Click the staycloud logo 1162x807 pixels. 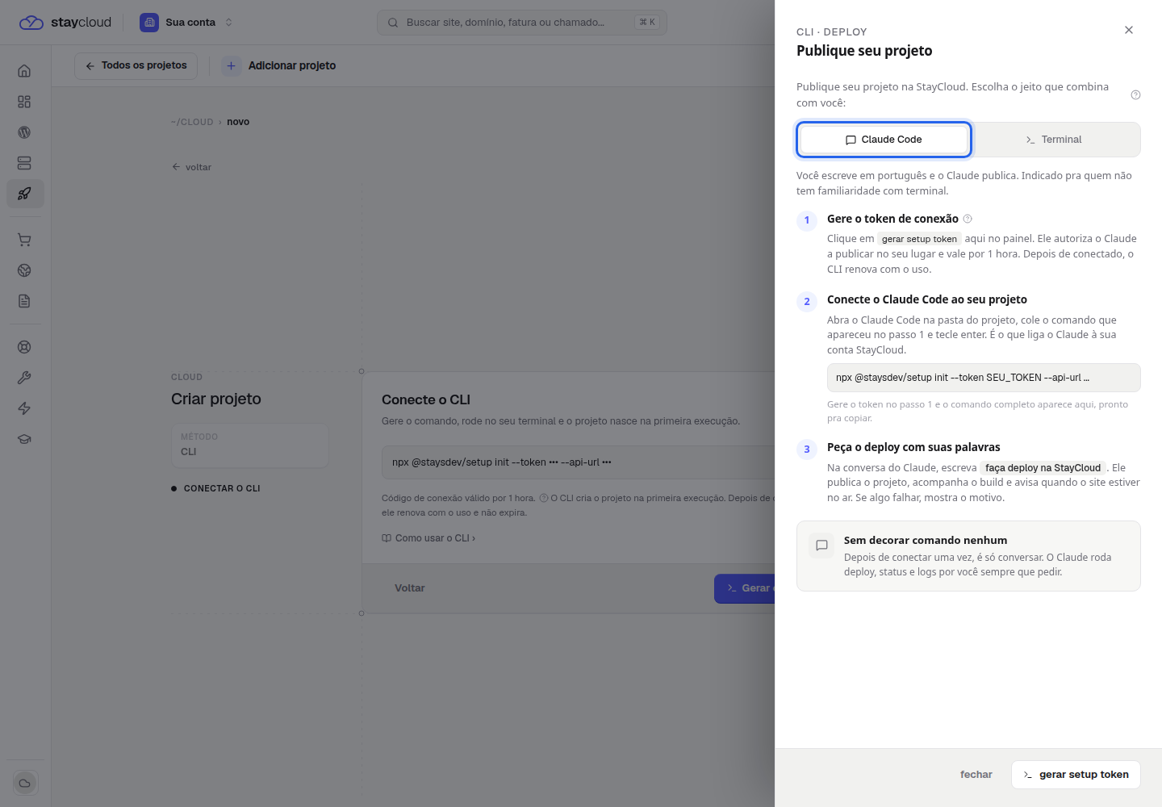click(65, 23)
